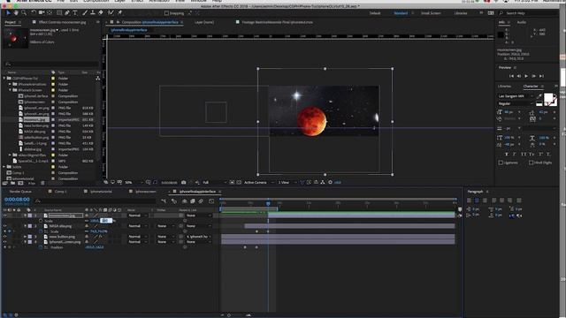The width and height of the screenshot is (566, 318).
Task: Select the Small Screen workspace
Action: [x=431, y=13]
